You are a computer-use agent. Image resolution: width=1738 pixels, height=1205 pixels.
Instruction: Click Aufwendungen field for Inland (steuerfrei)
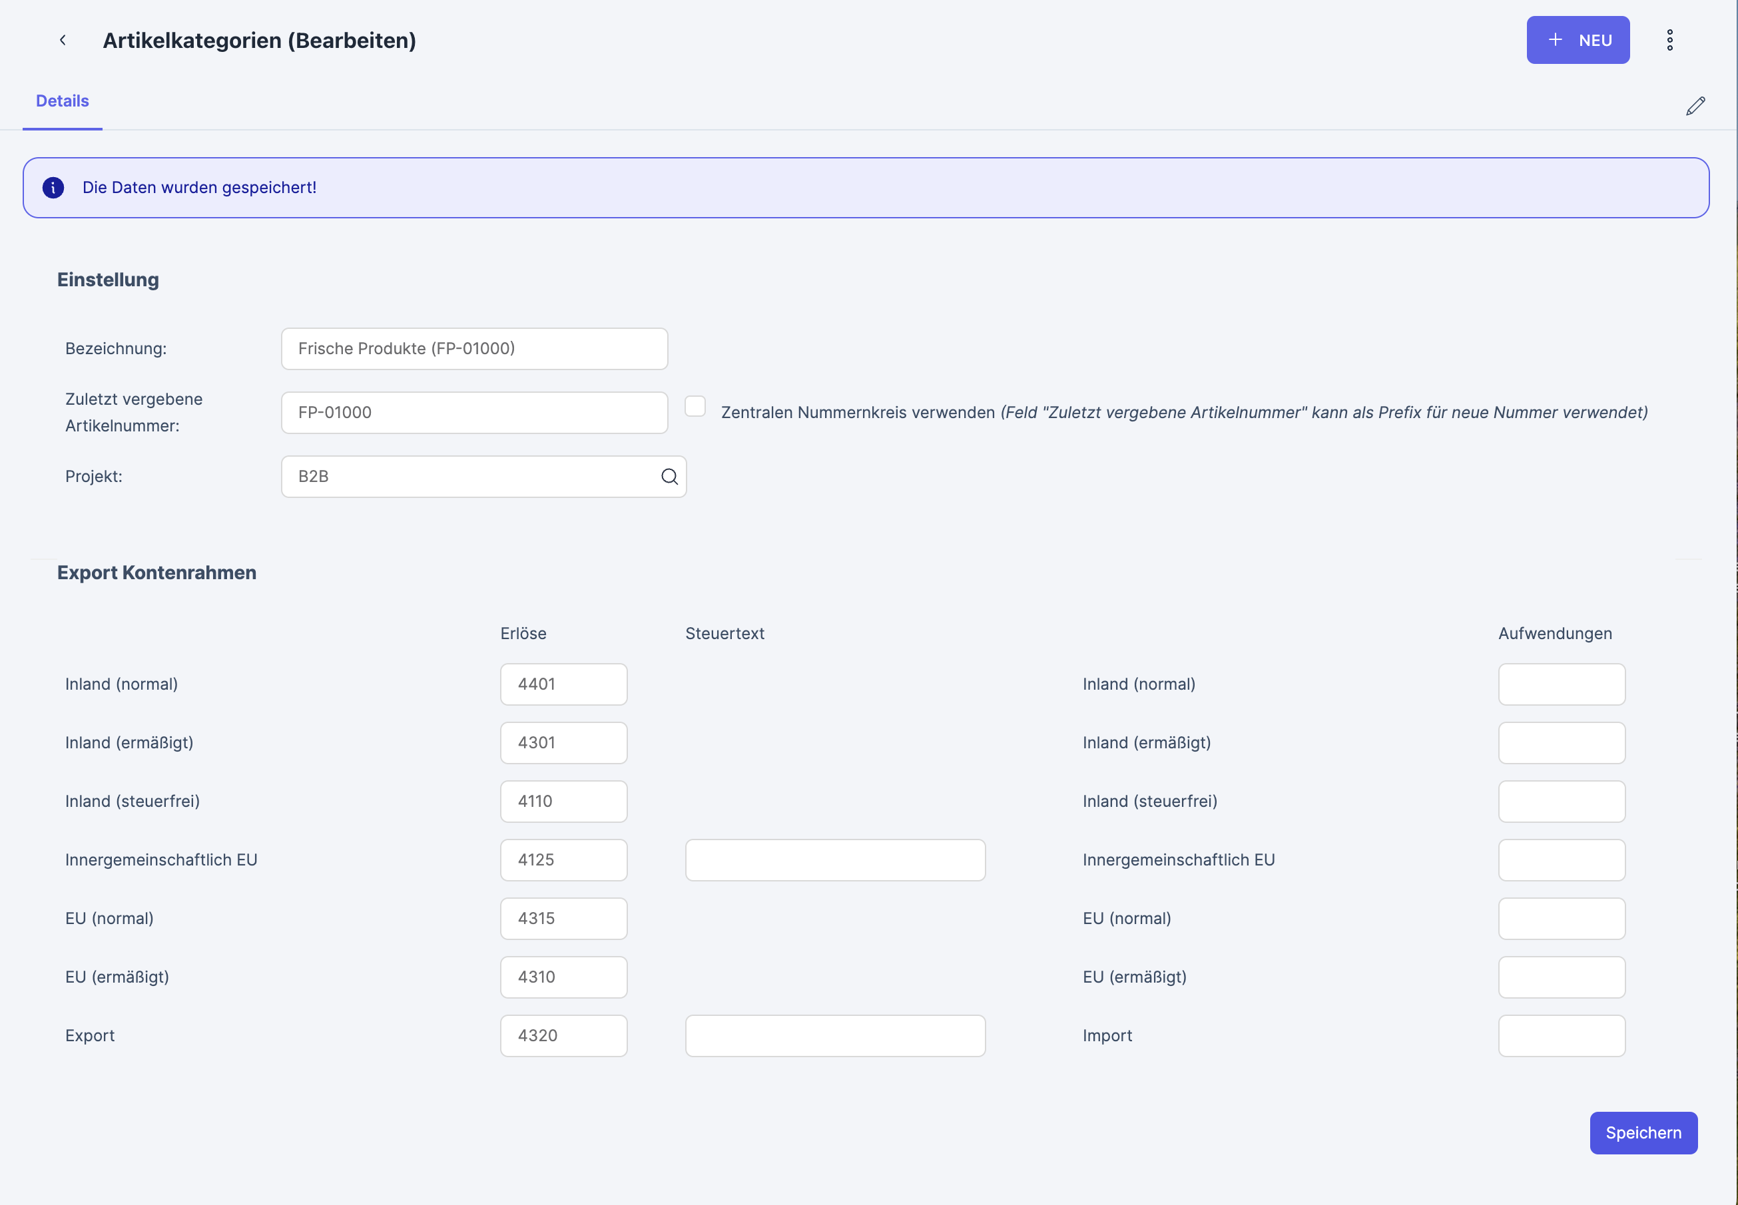1561,801
